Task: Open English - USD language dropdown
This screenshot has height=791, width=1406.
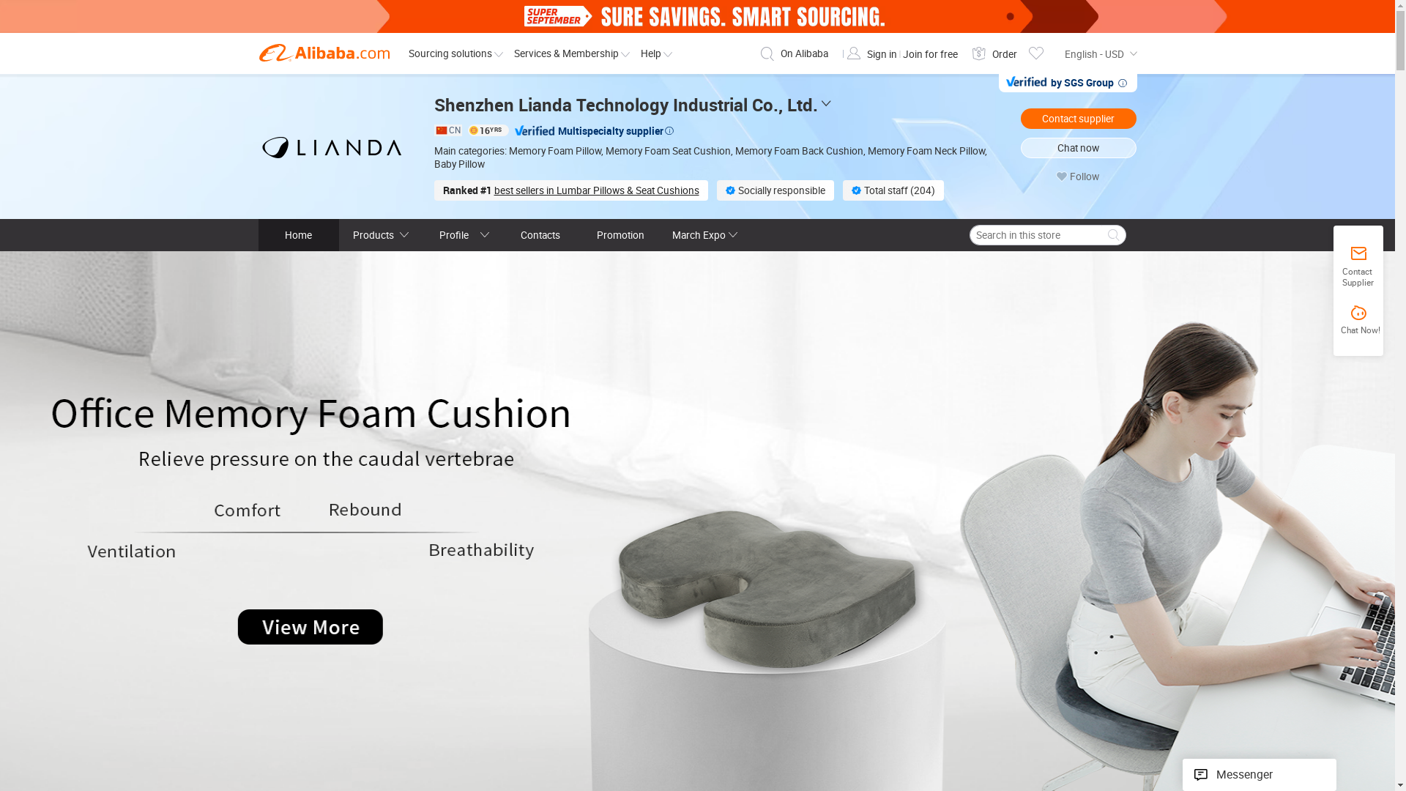Action: click(x=1100, y=54)
